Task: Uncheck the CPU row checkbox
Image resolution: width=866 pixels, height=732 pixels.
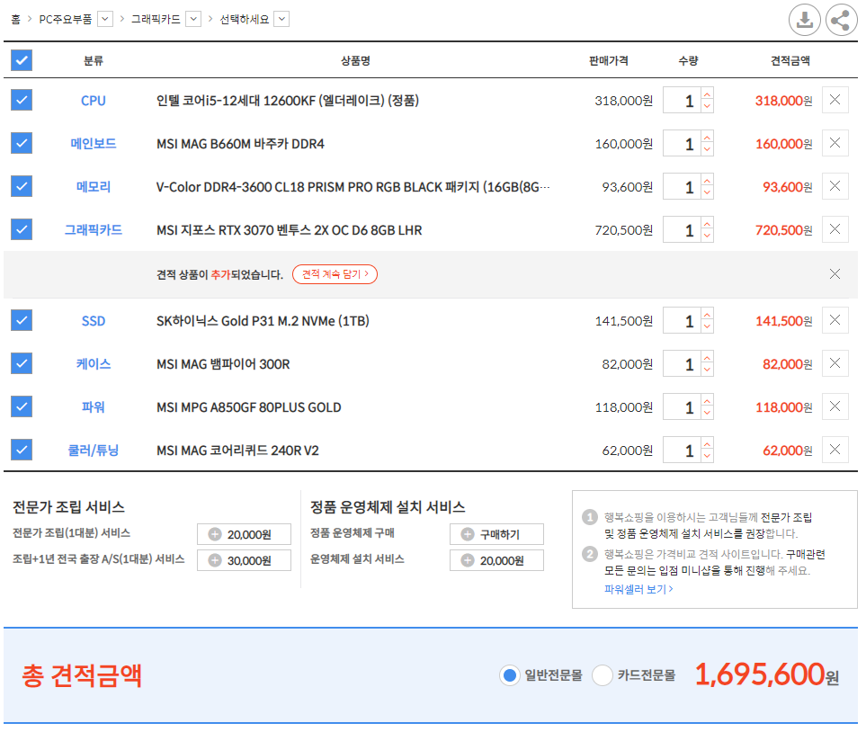Action: point(22,100)
